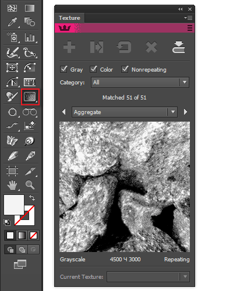Expand the Aggregate texture name dropdown
The image size is (233, 291).
pyautogui.click(x=125, y=112)
